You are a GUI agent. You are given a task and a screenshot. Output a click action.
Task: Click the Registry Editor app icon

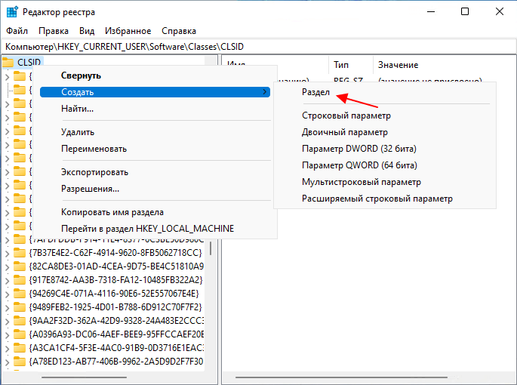click(x=12, y=12)
